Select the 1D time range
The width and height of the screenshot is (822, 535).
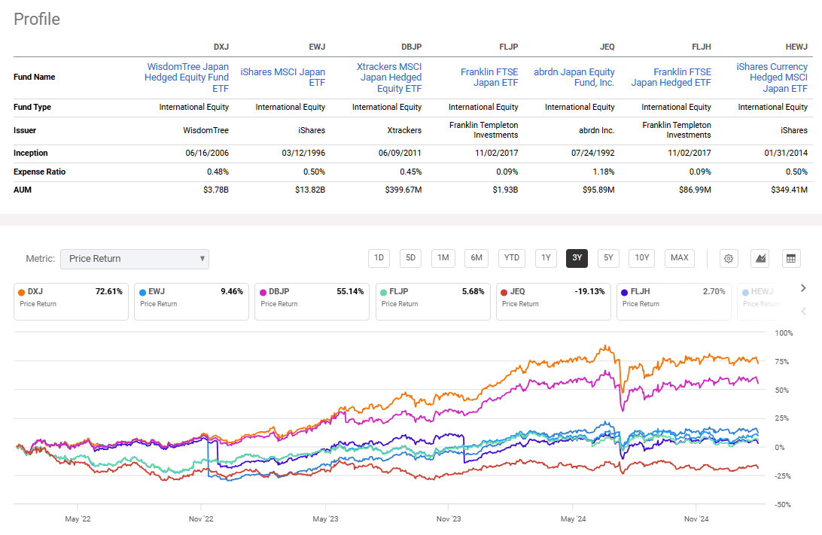pos(379,257)
